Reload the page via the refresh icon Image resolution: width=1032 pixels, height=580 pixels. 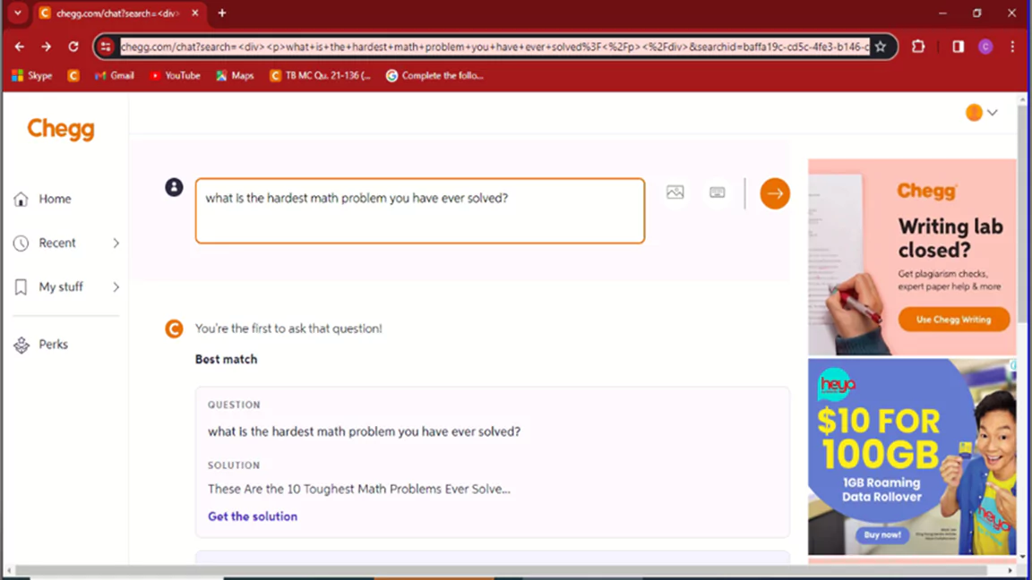(73, 47)
